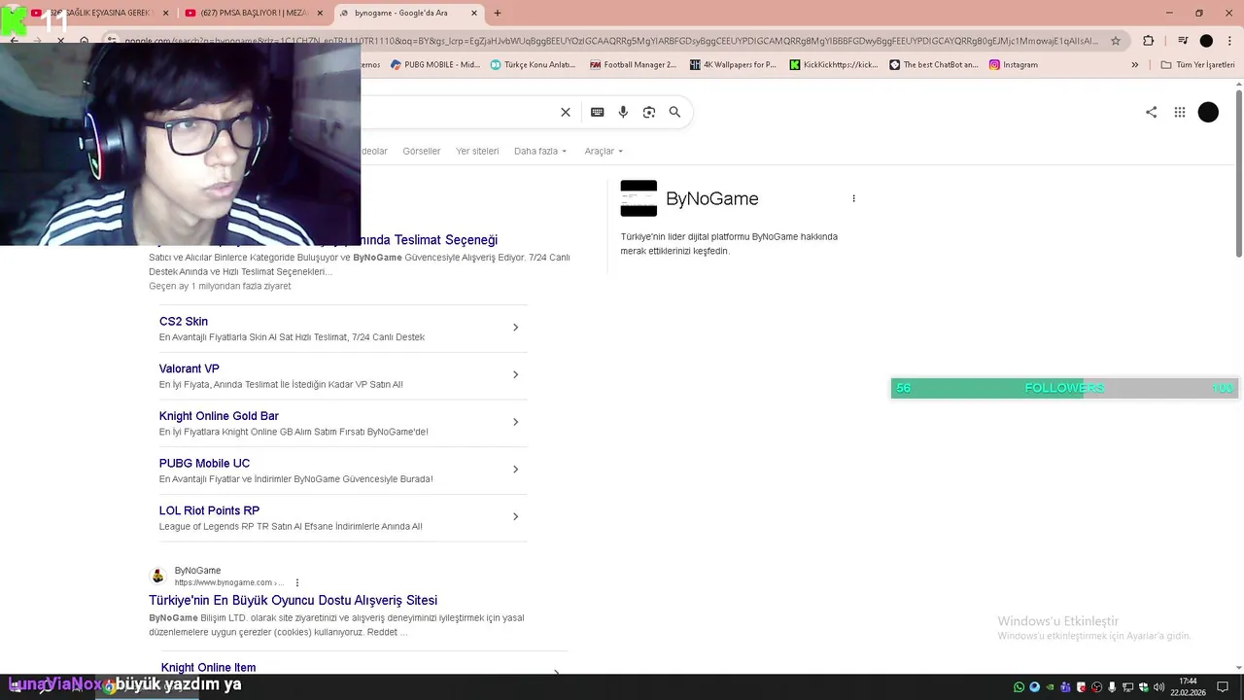
Task: Open the CS2 Skin link
Action: pos(184,321)
